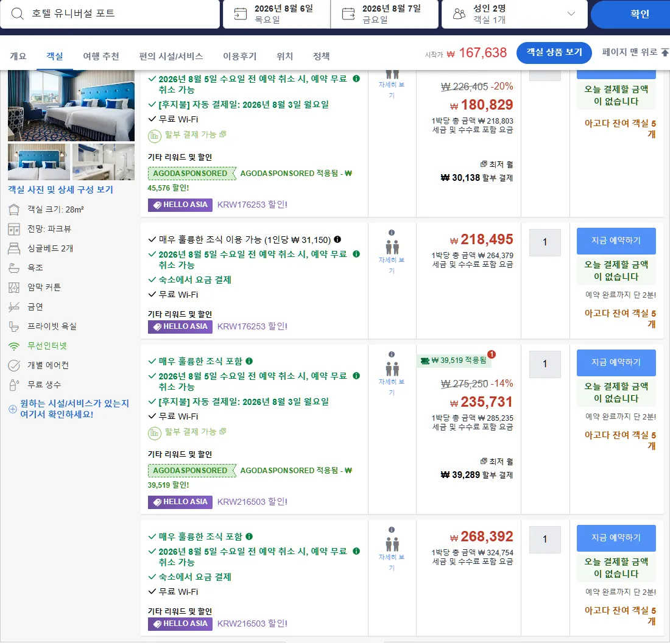The height and width of the screenshot is (643, 670).
Task: Click the green Wi-Fi icon beside 무선인터넷
Action: coord(14,346)
